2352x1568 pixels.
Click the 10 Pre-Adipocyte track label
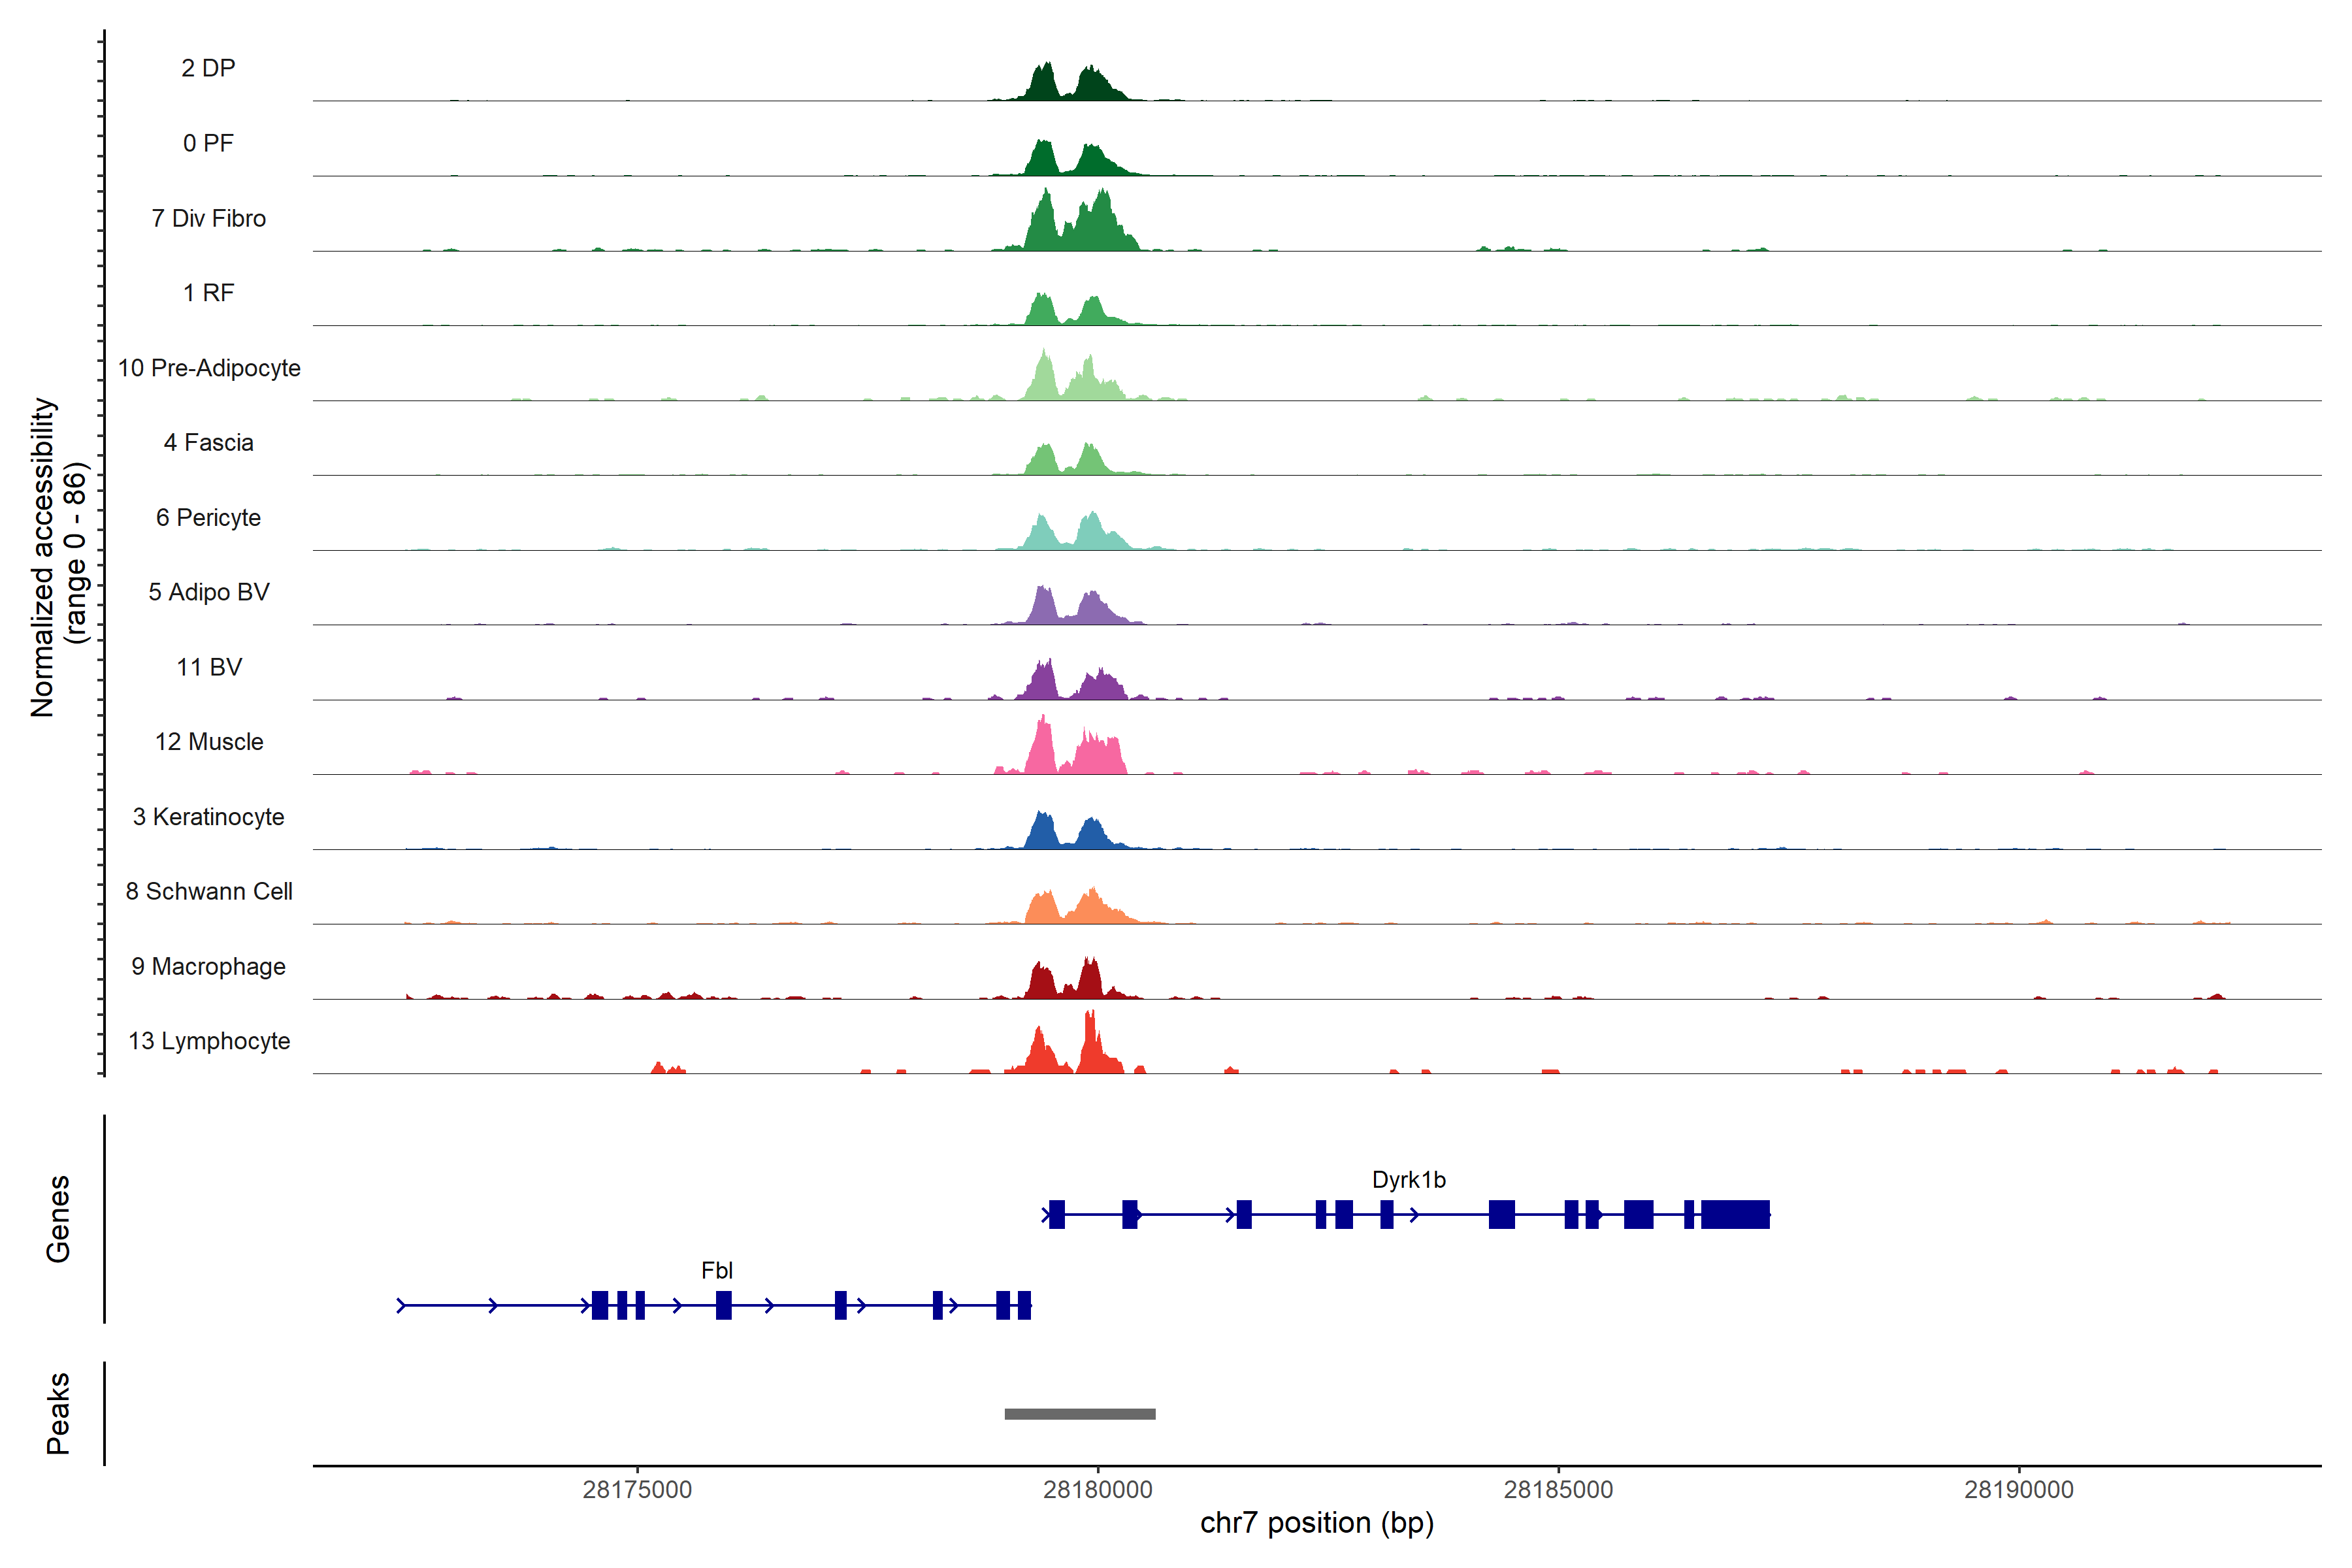pos(208,368)
